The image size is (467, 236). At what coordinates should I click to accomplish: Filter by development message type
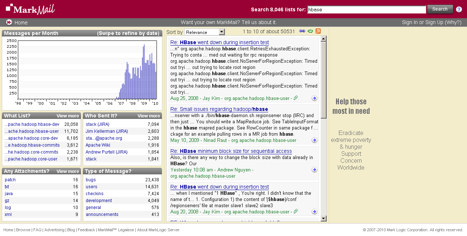tap(99, 201)
